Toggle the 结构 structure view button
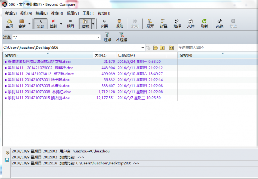The height and width of the screenshot is (179, 258). [x=85, y=24]
